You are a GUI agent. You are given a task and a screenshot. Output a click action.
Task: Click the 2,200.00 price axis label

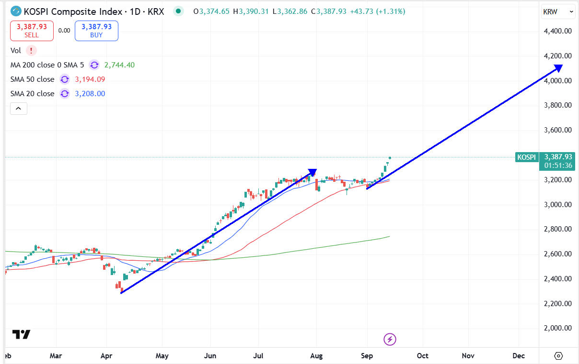pos(558,303)
